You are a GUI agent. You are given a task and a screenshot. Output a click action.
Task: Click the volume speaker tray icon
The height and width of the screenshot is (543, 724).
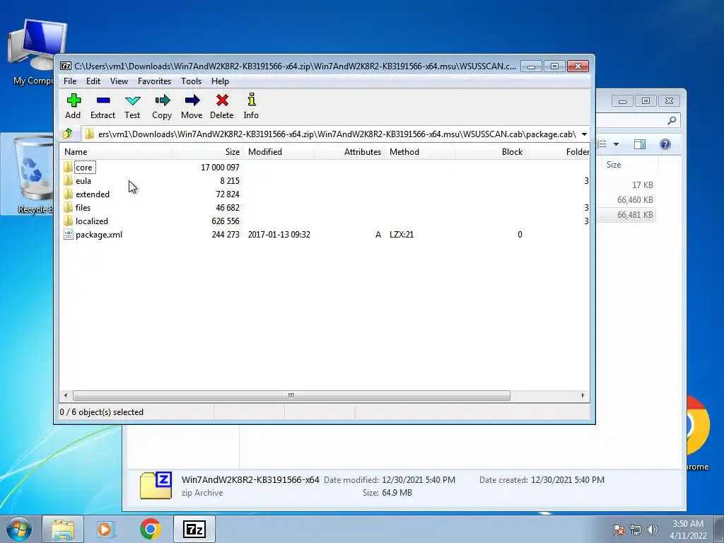653,530
